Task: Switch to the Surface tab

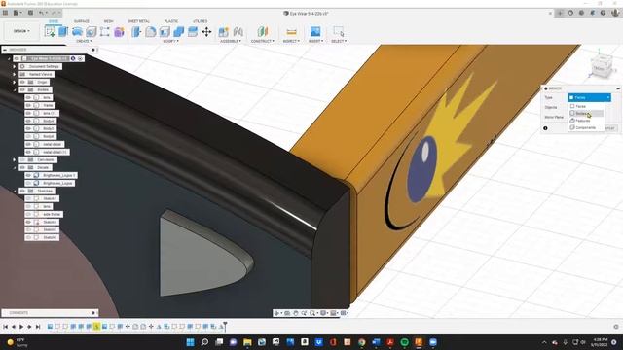Action: 82,21
